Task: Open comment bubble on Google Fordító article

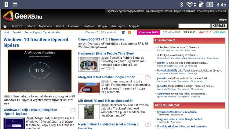Action: tap(148, 77)
